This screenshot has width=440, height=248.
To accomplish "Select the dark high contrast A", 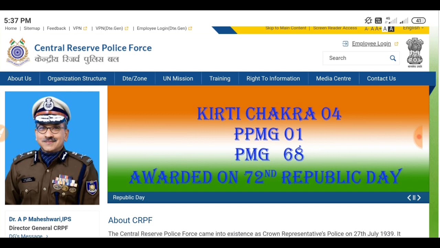I will (391, 29).
